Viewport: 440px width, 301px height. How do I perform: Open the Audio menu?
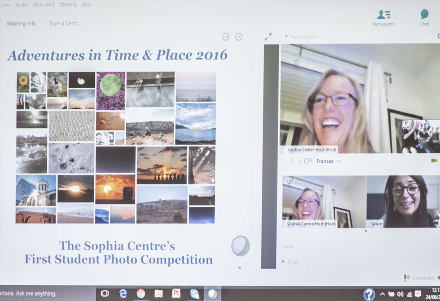coord(22,4)
